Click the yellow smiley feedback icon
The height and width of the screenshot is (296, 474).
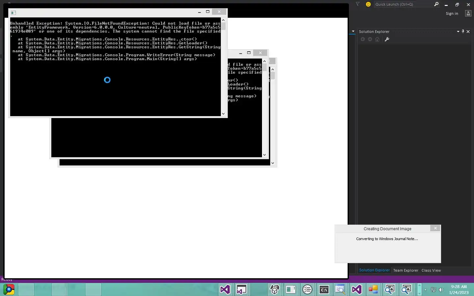(x=368, y=4)
